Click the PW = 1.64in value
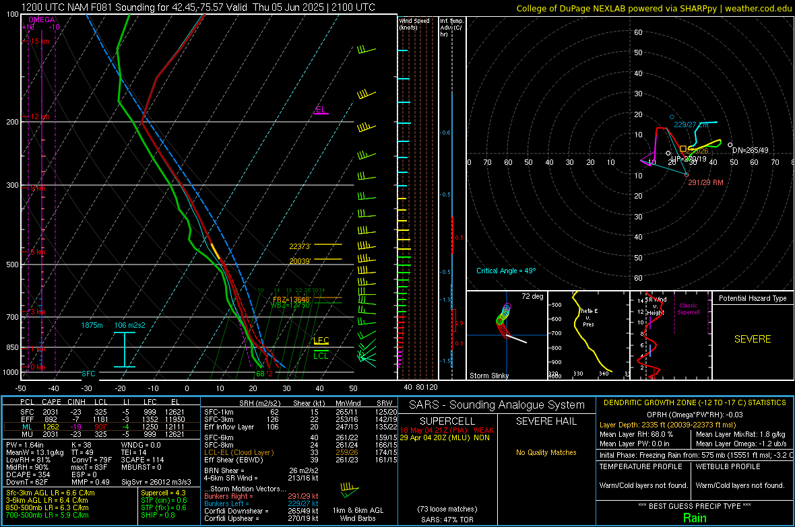The image size is (795, 527). 25,445
